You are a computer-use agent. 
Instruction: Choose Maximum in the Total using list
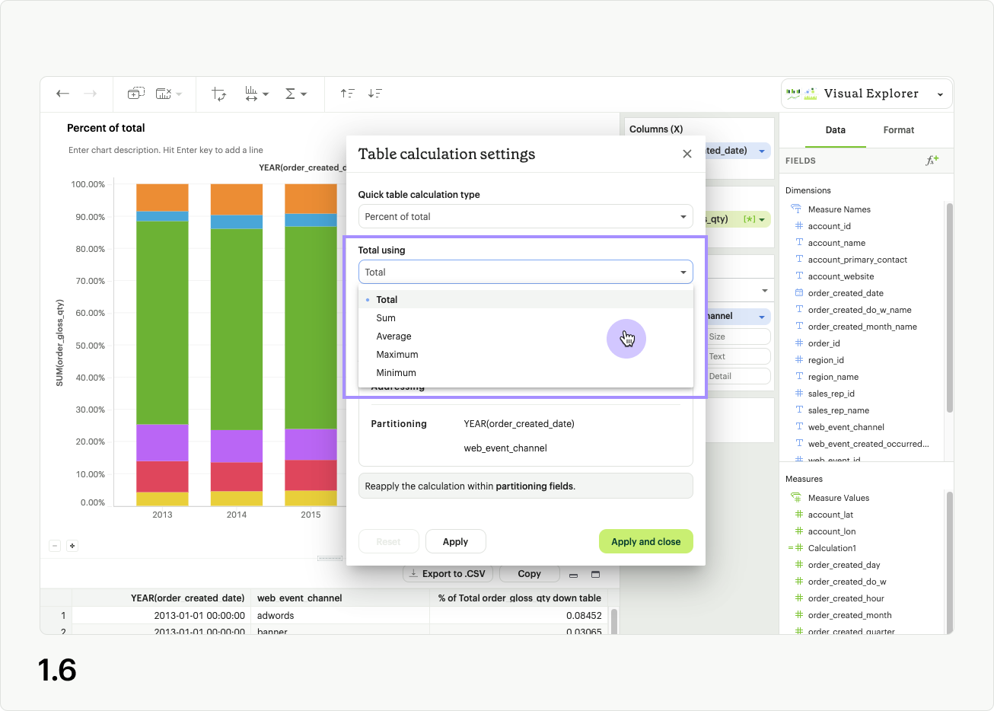click(397, 355)
